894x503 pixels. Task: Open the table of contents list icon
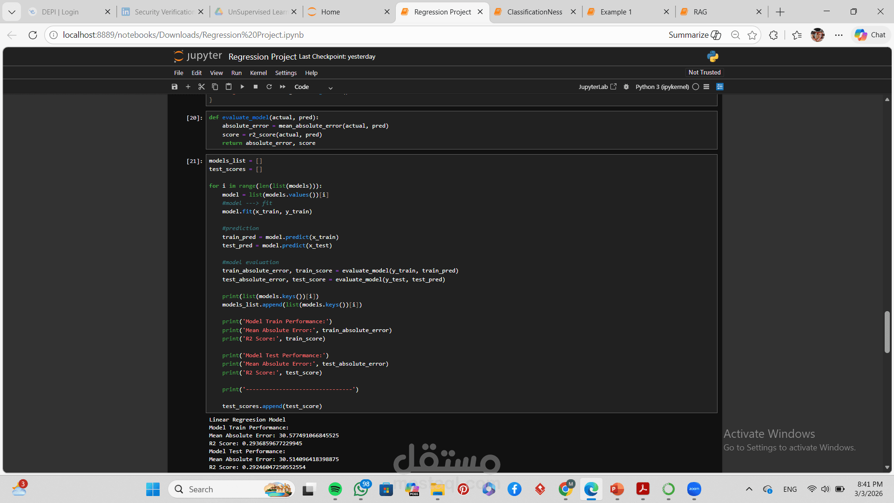706,87
